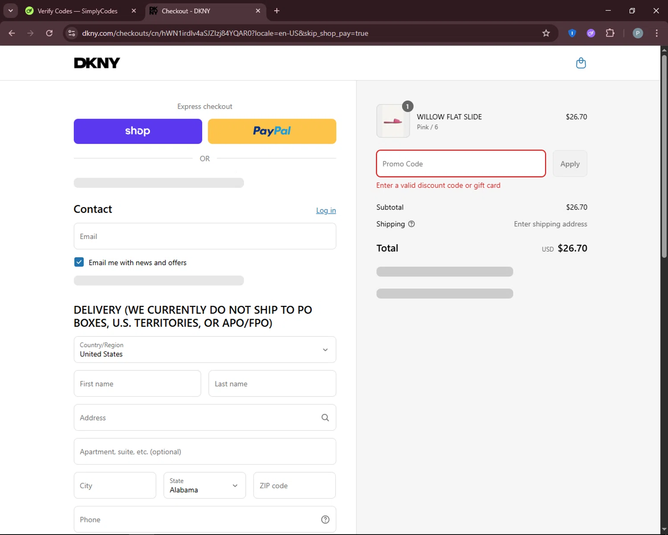Open the phone field help icon
Image resolution: width=668 pixels, height=535 pixels.
pos(325,519)
